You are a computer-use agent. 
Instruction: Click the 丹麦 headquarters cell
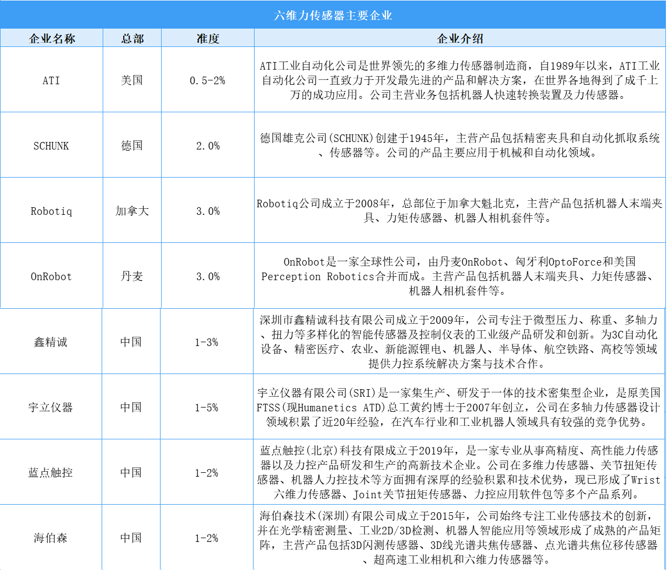coord(132,276)
